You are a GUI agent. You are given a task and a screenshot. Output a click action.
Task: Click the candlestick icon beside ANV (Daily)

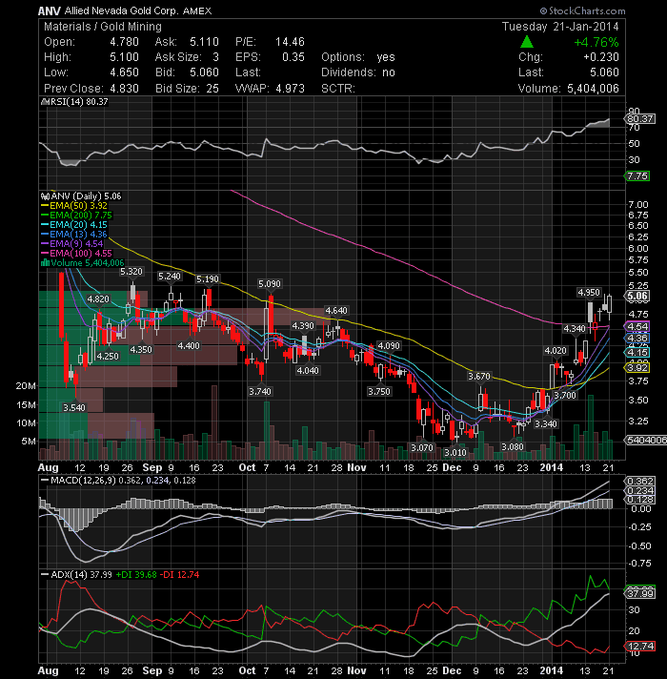(x=45, y=196)
